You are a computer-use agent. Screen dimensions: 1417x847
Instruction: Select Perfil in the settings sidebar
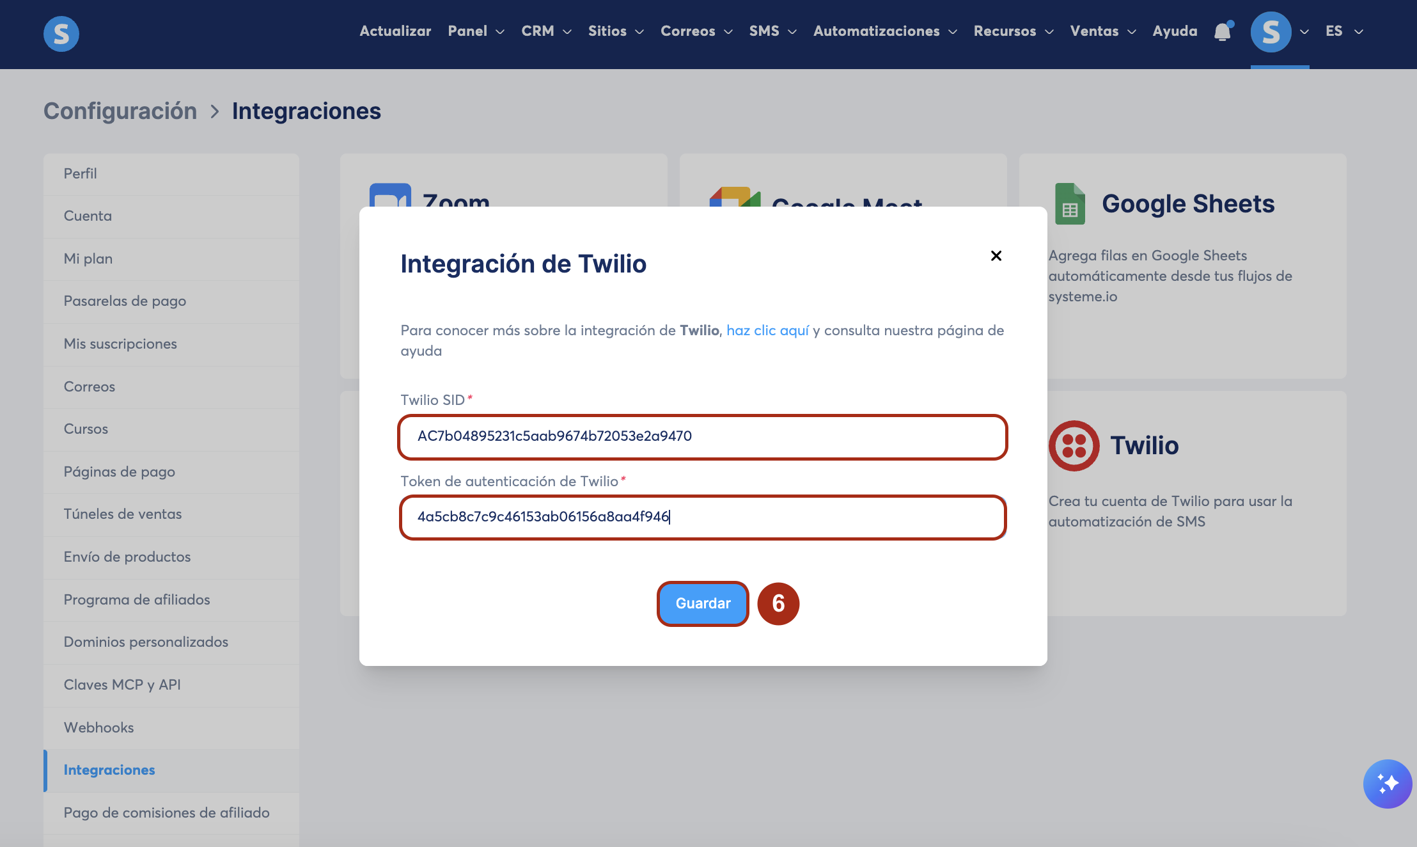coord(171,174)
